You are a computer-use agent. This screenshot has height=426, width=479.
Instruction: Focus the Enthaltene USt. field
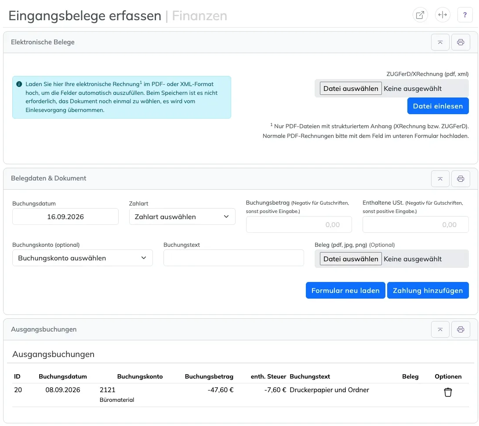pyautogui.click(x=415, y=224)
